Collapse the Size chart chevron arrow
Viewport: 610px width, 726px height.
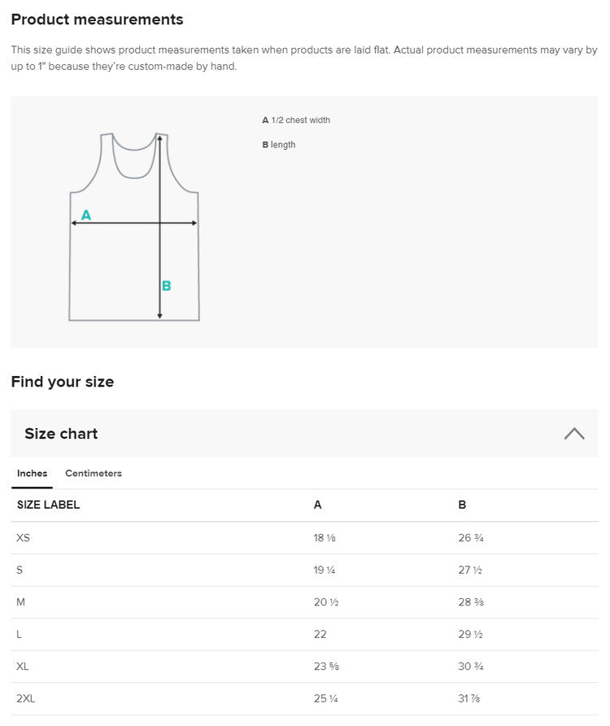tap(573, 434)
